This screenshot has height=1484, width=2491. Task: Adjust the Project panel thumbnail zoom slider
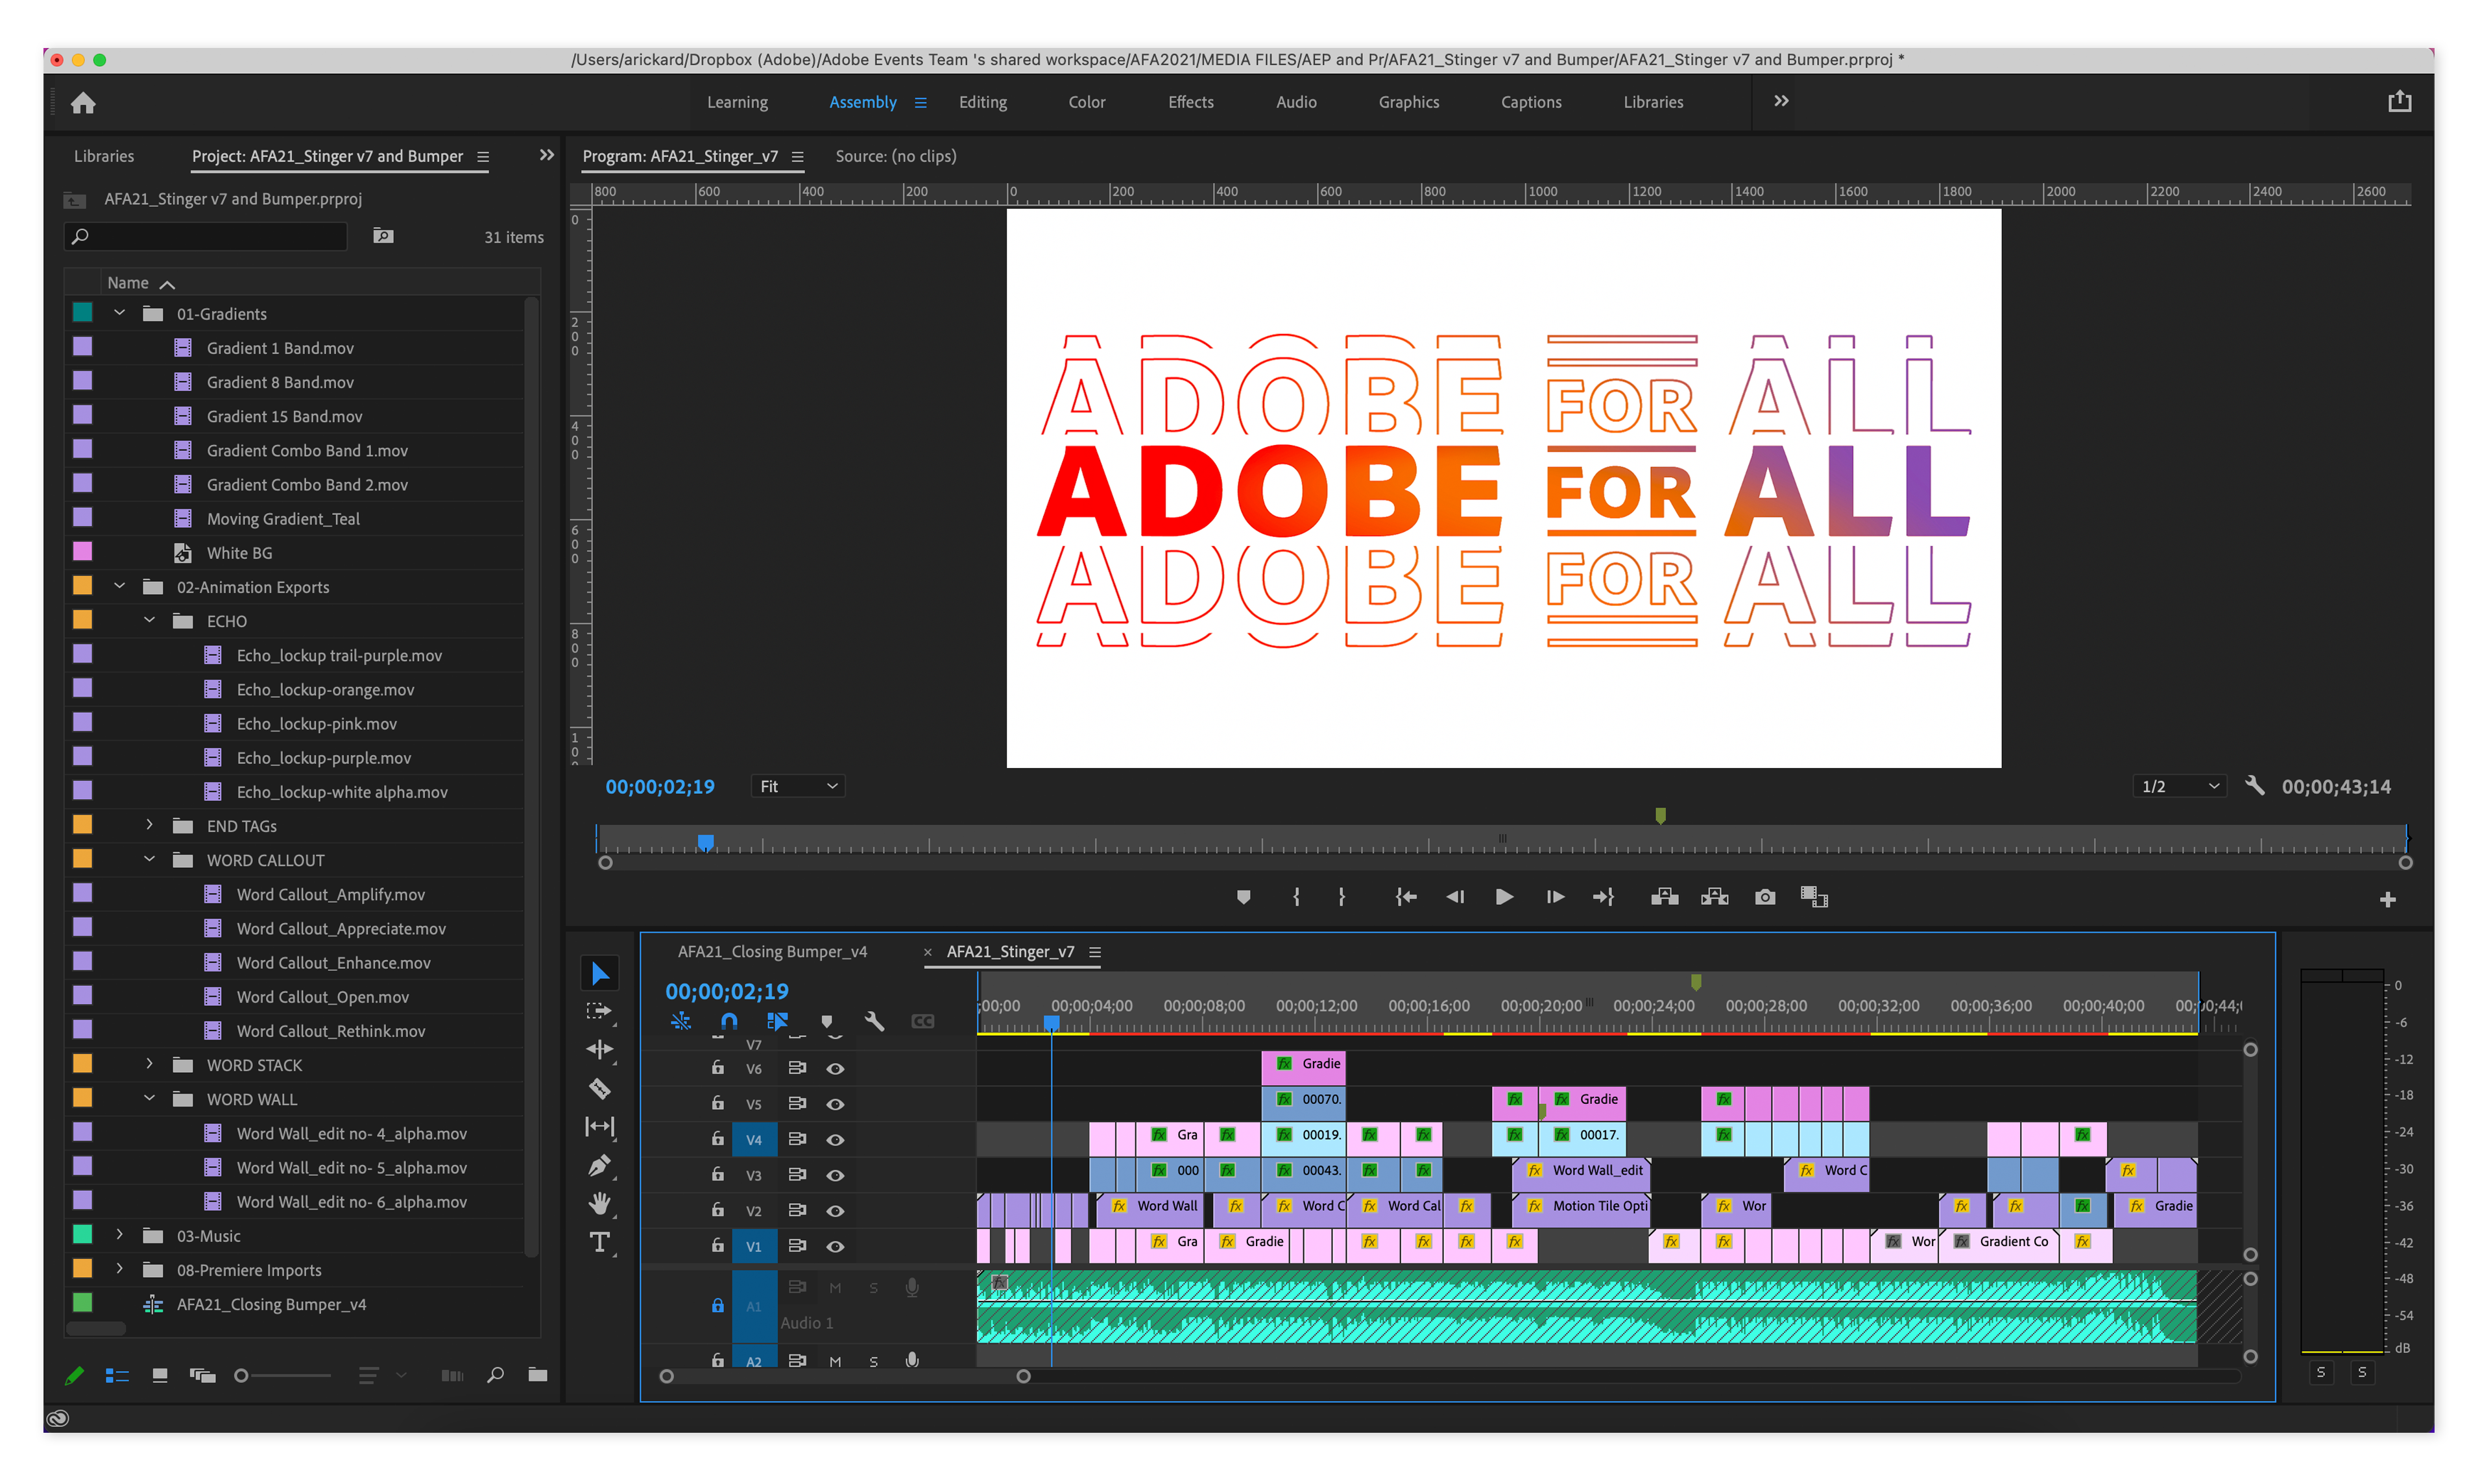(x=241, y=1377)
